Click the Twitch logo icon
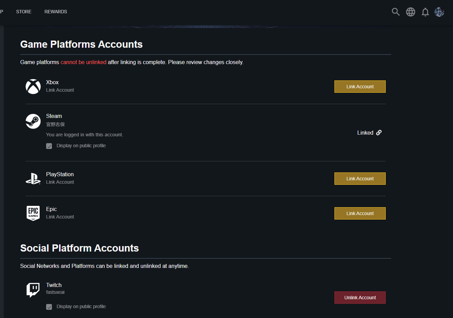This screenshot has width=453, height=318. coord(33,290)
